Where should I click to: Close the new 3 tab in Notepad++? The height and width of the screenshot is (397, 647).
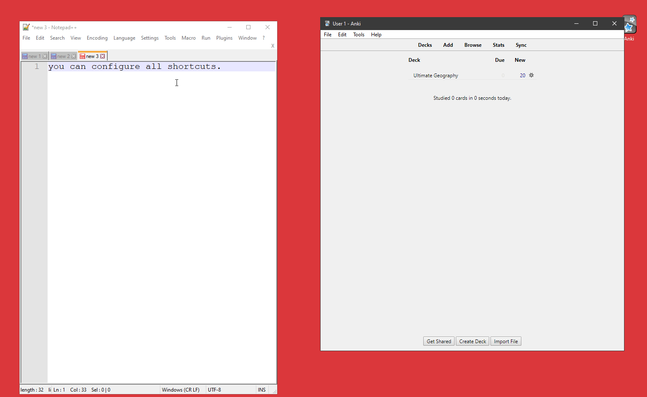tap(103, 56)
